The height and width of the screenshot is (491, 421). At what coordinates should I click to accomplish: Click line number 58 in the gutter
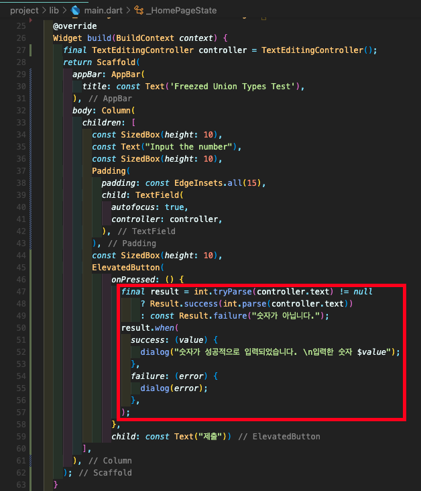click(x=21, y=425)
